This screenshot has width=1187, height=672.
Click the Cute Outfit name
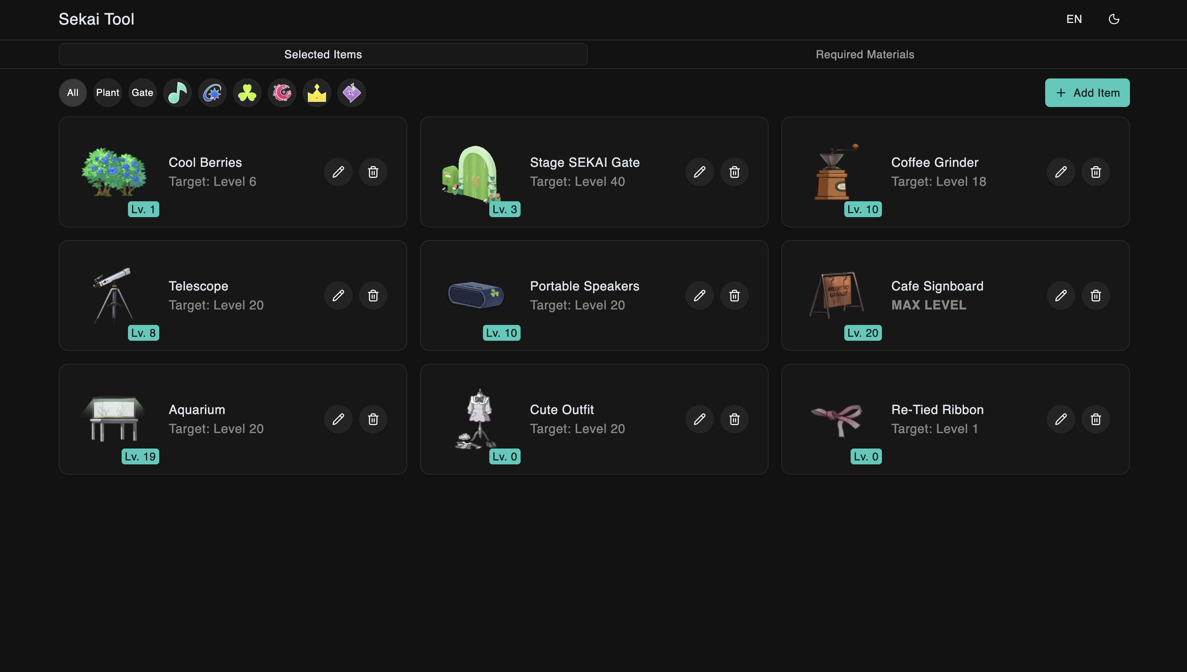[562, 410]
